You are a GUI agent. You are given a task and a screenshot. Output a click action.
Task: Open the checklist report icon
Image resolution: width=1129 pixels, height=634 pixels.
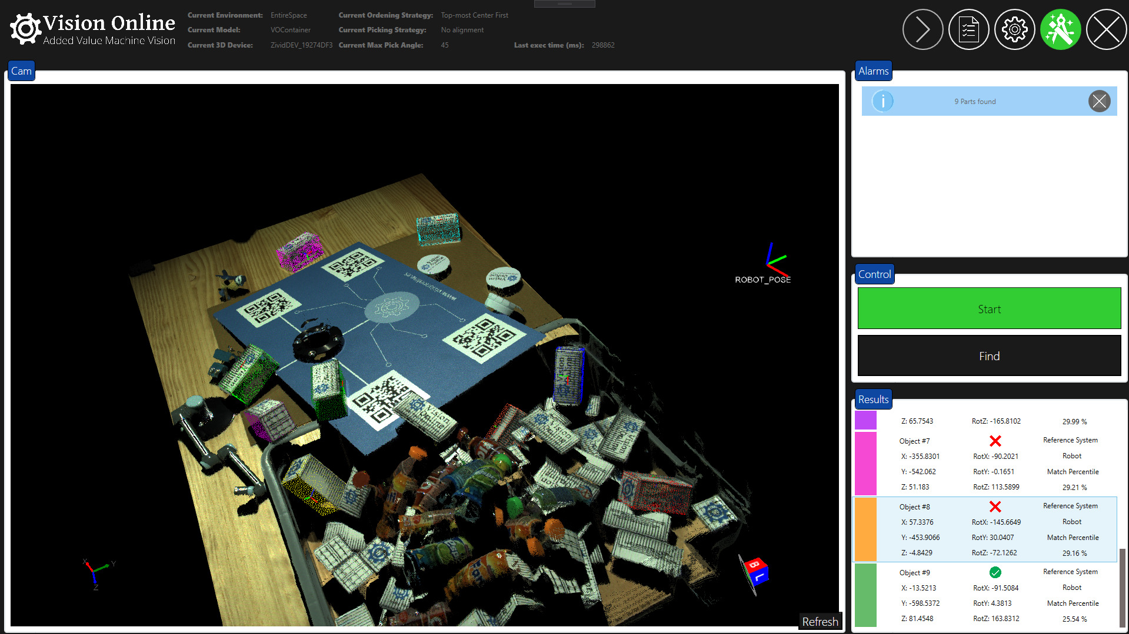tap(968, 29)
